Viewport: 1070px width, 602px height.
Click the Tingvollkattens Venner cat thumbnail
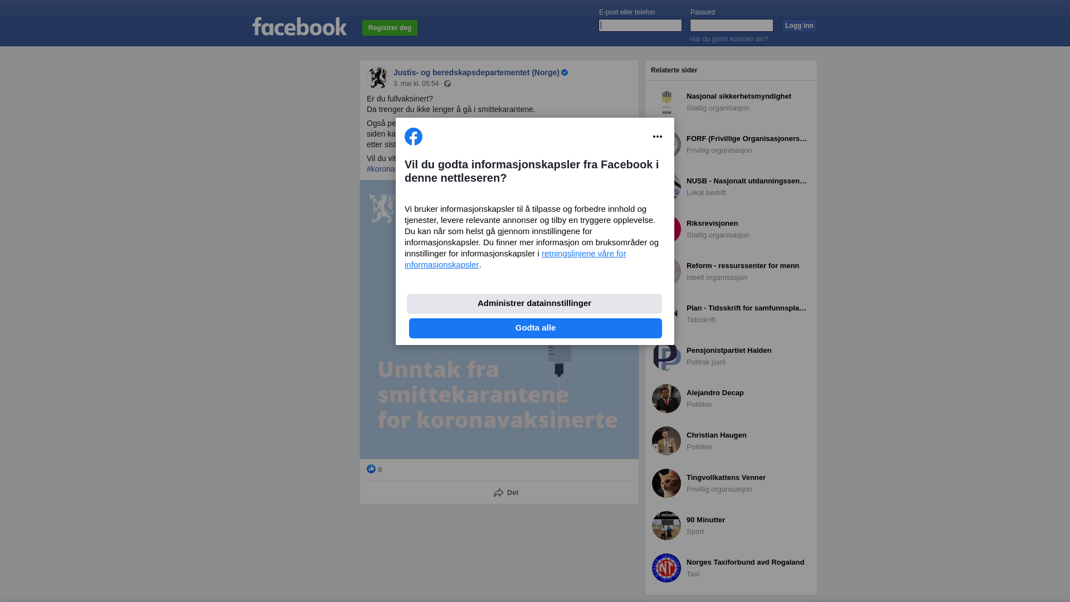click(x=667, y=483)
